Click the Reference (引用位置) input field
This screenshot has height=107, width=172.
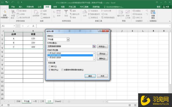pos(70,47)
